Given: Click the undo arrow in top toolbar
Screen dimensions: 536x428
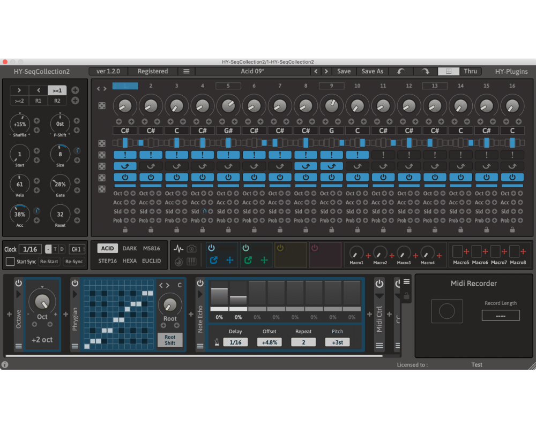Looking at the screenshot, I should pos(400,71).
